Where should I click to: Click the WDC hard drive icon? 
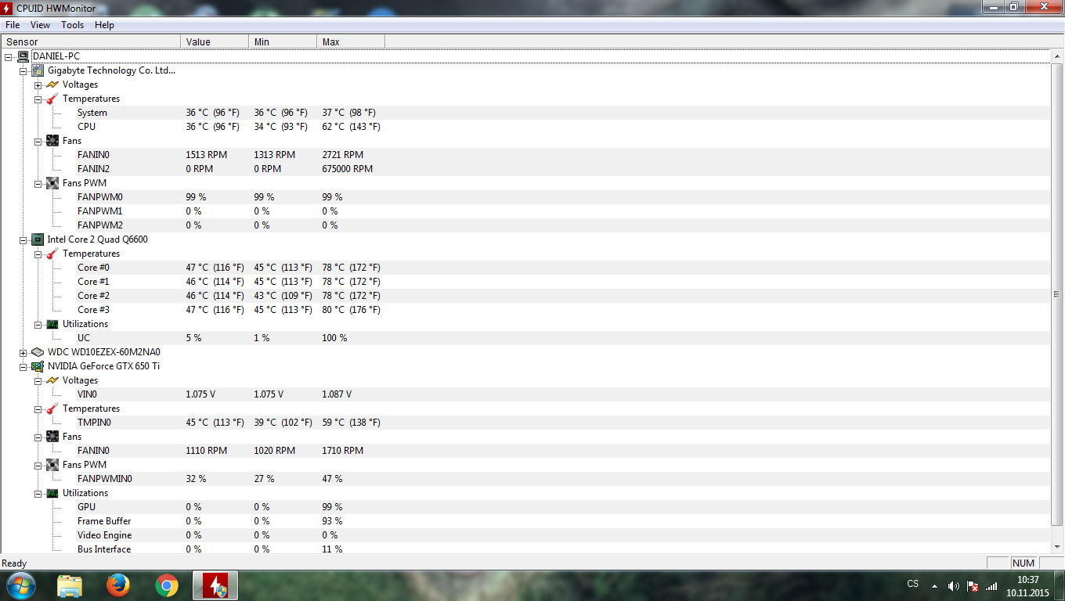pyautogui.click(x=38, y=352)
